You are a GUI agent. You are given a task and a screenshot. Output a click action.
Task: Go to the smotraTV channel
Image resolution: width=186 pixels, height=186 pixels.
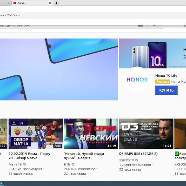(126, 160)
